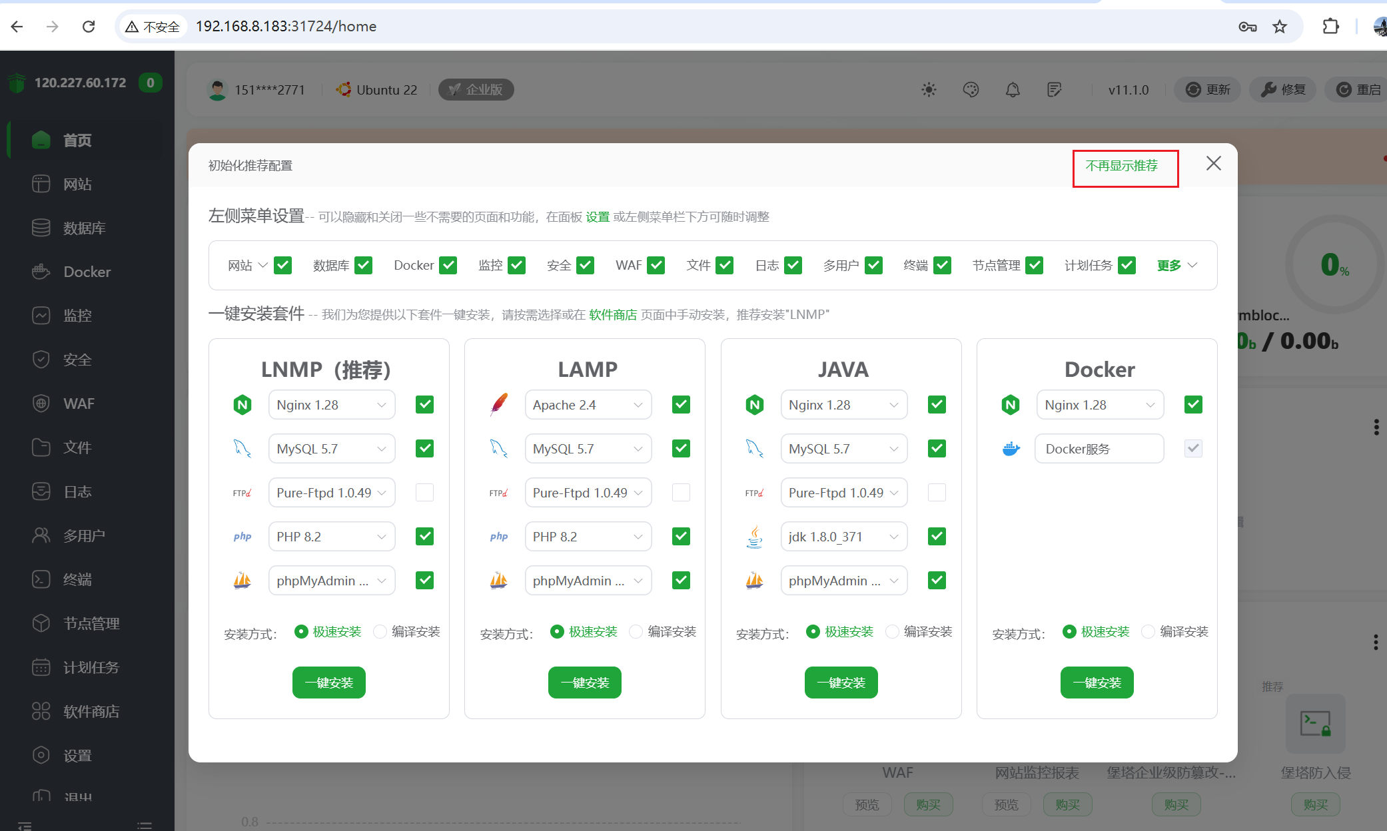This screenshot has height=831, width=1387.
Task: Enable Pure-Ftpd checkbox in LNMP suite
Action: click(x=424, y=493)
